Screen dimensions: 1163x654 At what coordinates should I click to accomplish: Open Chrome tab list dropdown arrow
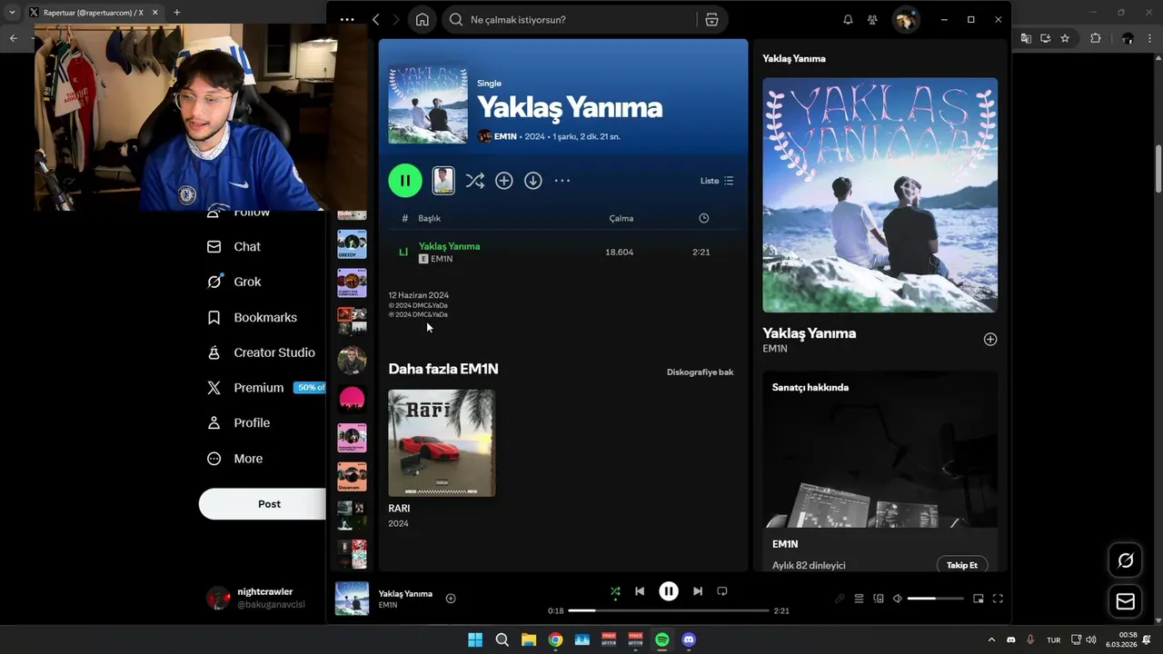click(12, 13)
